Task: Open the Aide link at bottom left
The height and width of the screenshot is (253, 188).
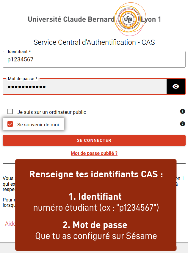Action: [10, 223]
